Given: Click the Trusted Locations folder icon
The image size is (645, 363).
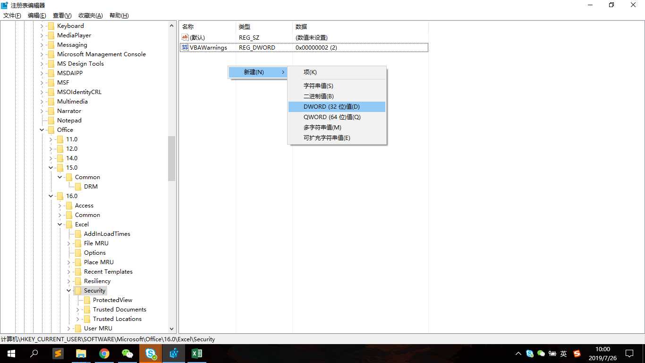Looking at the screenshot, I should (86, 319).
